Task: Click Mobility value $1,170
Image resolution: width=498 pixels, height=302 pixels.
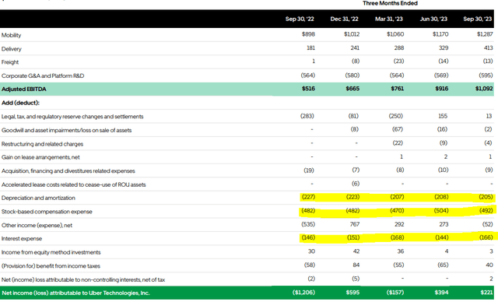Action: click(440, 34)
